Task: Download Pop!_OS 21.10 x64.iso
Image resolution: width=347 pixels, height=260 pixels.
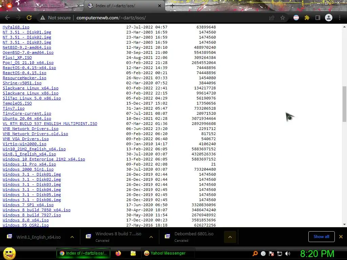Action: pyautogui.click(x=28, y=63)
